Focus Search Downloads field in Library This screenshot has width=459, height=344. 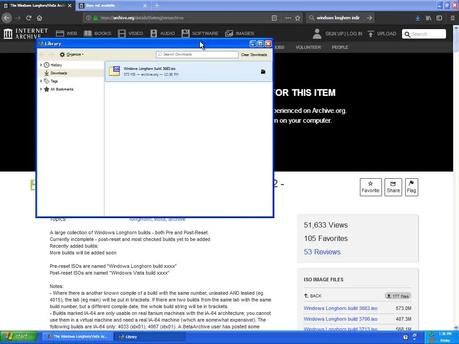click(x=197, y=54)
